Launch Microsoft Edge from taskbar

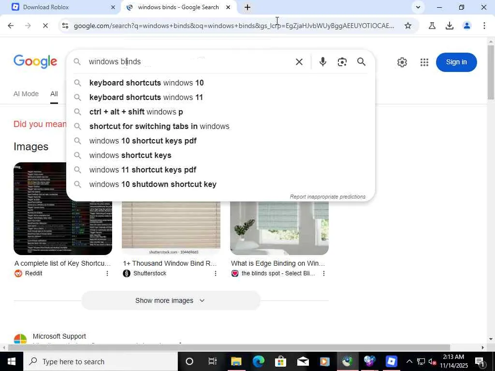pyautogui.click(x=258, y=361)
